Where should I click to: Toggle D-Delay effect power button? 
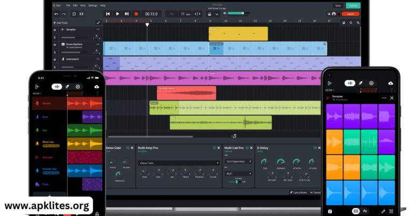pos(316,147)
